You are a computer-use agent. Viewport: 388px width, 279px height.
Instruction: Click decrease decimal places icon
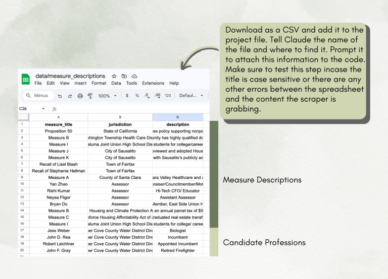pyautogui.click(x=147, y=96)
